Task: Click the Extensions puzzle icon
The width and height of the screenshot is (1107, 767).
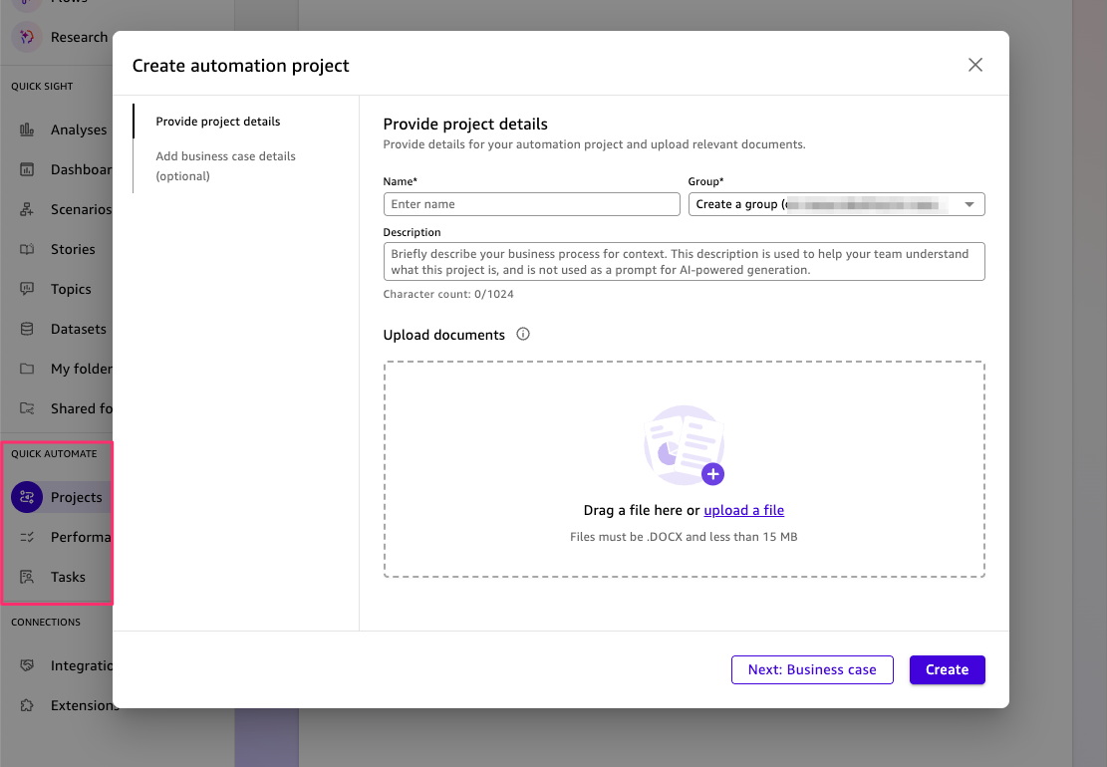Action: [x=28, y=705]
